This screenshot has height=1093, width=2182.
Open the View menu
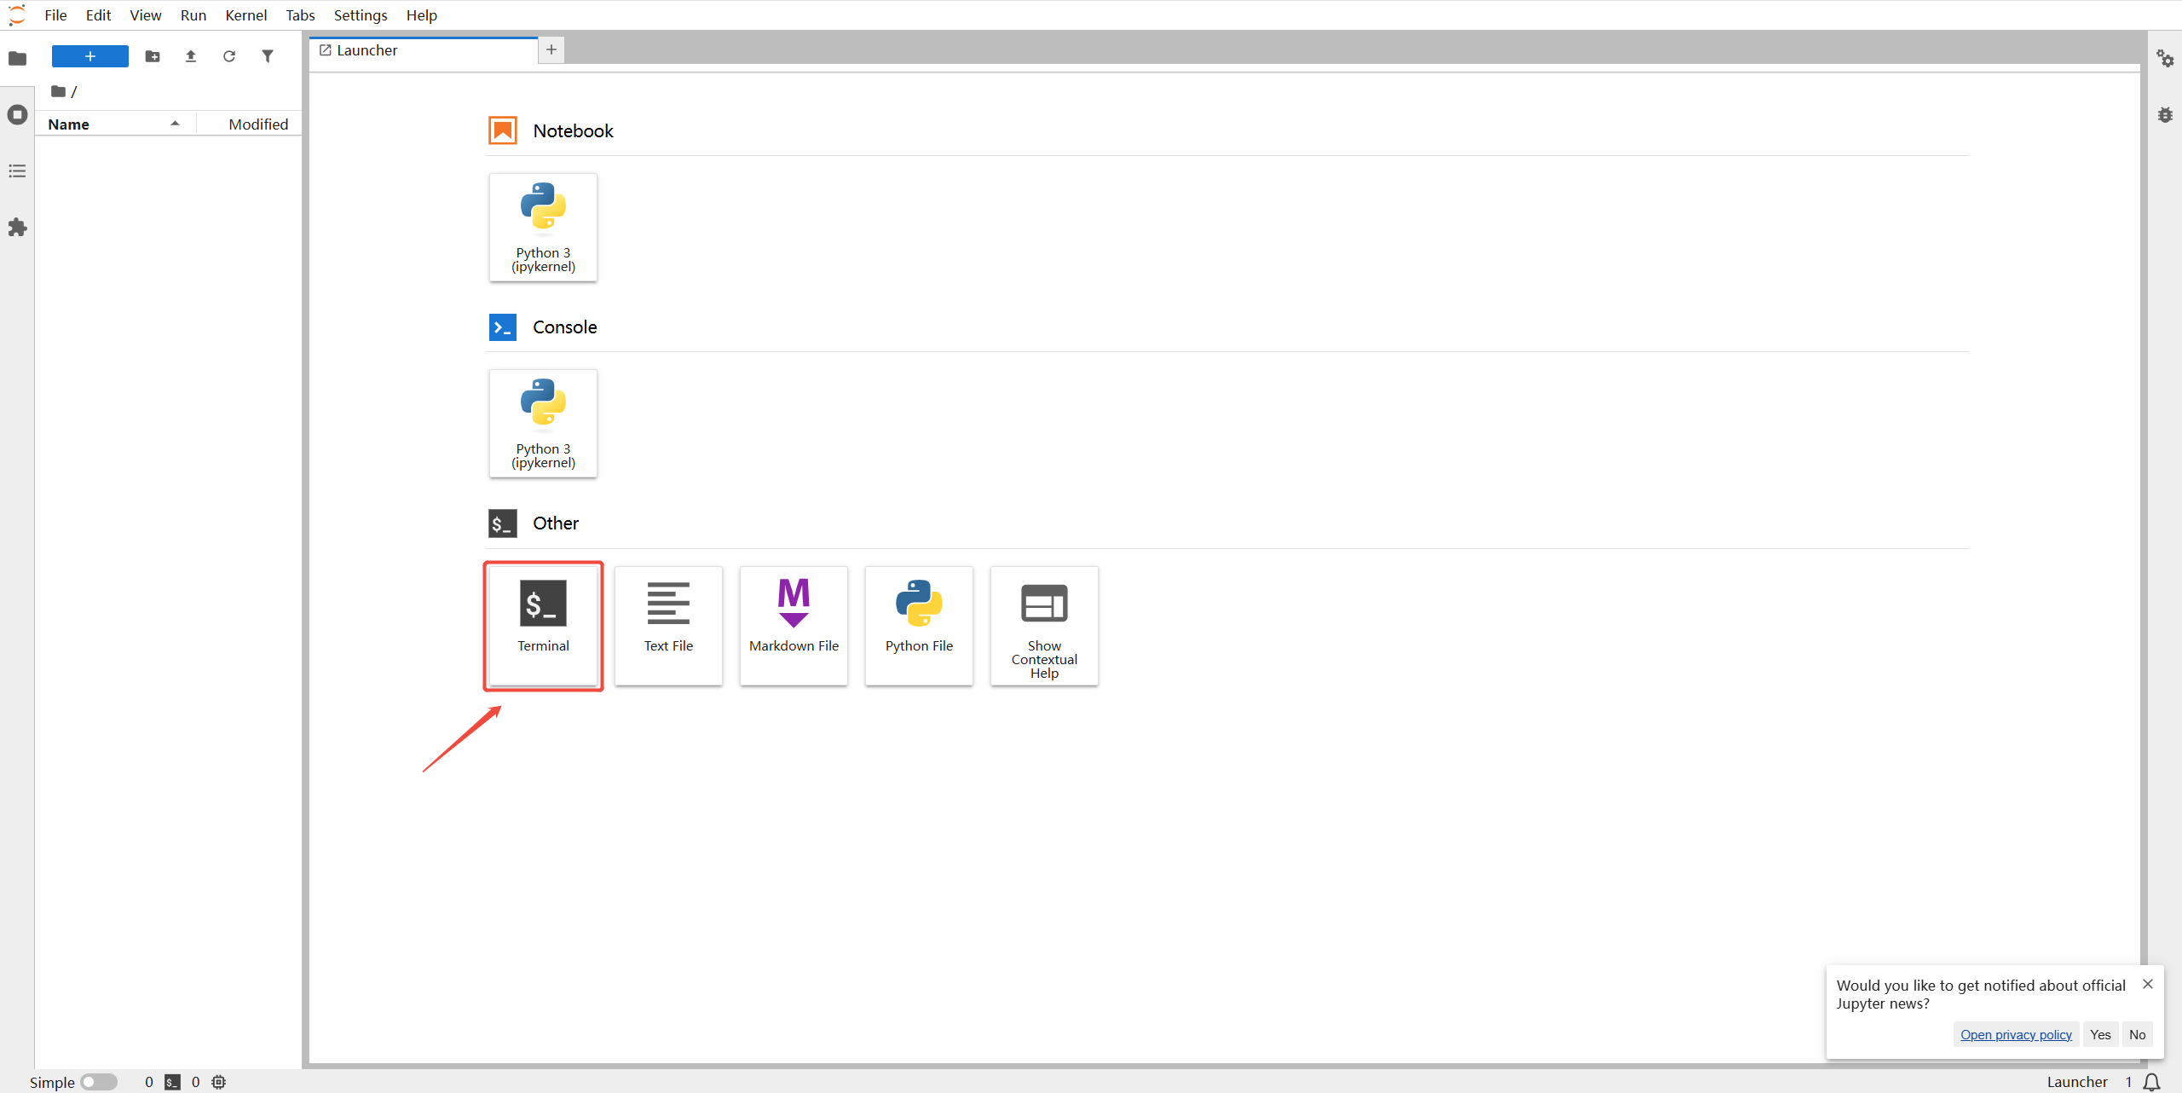[146, 15]
